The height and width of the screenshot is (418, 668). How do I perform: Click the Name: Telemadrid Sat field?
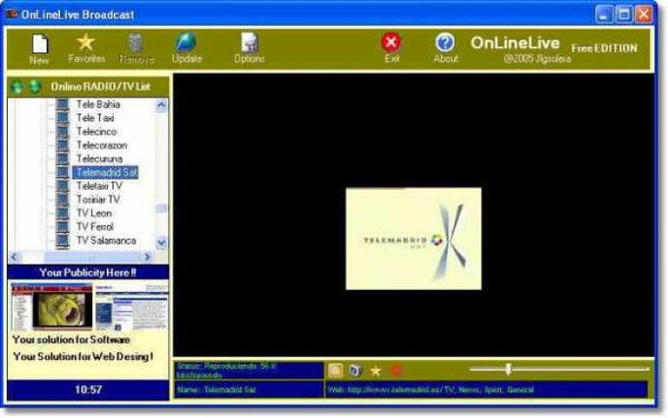point(249,389)
